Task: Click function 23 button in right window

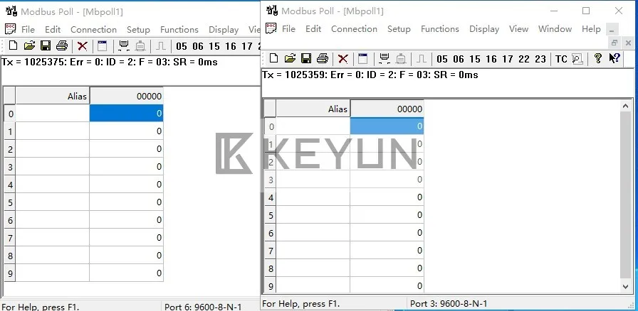Action: coord(540,59)
